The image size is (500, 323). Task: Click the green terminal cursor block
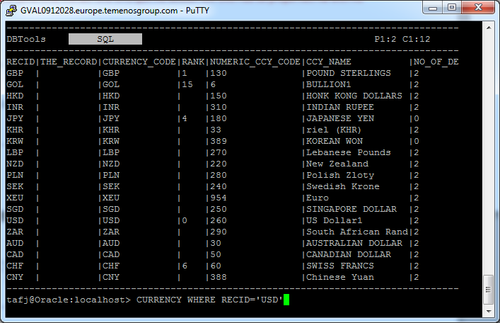click(x=286, y=300)
